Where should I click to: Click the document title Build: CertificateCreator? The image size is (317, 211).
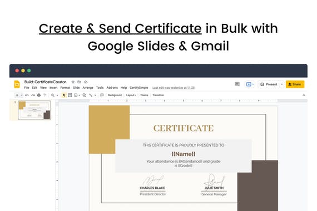point(45,82)
